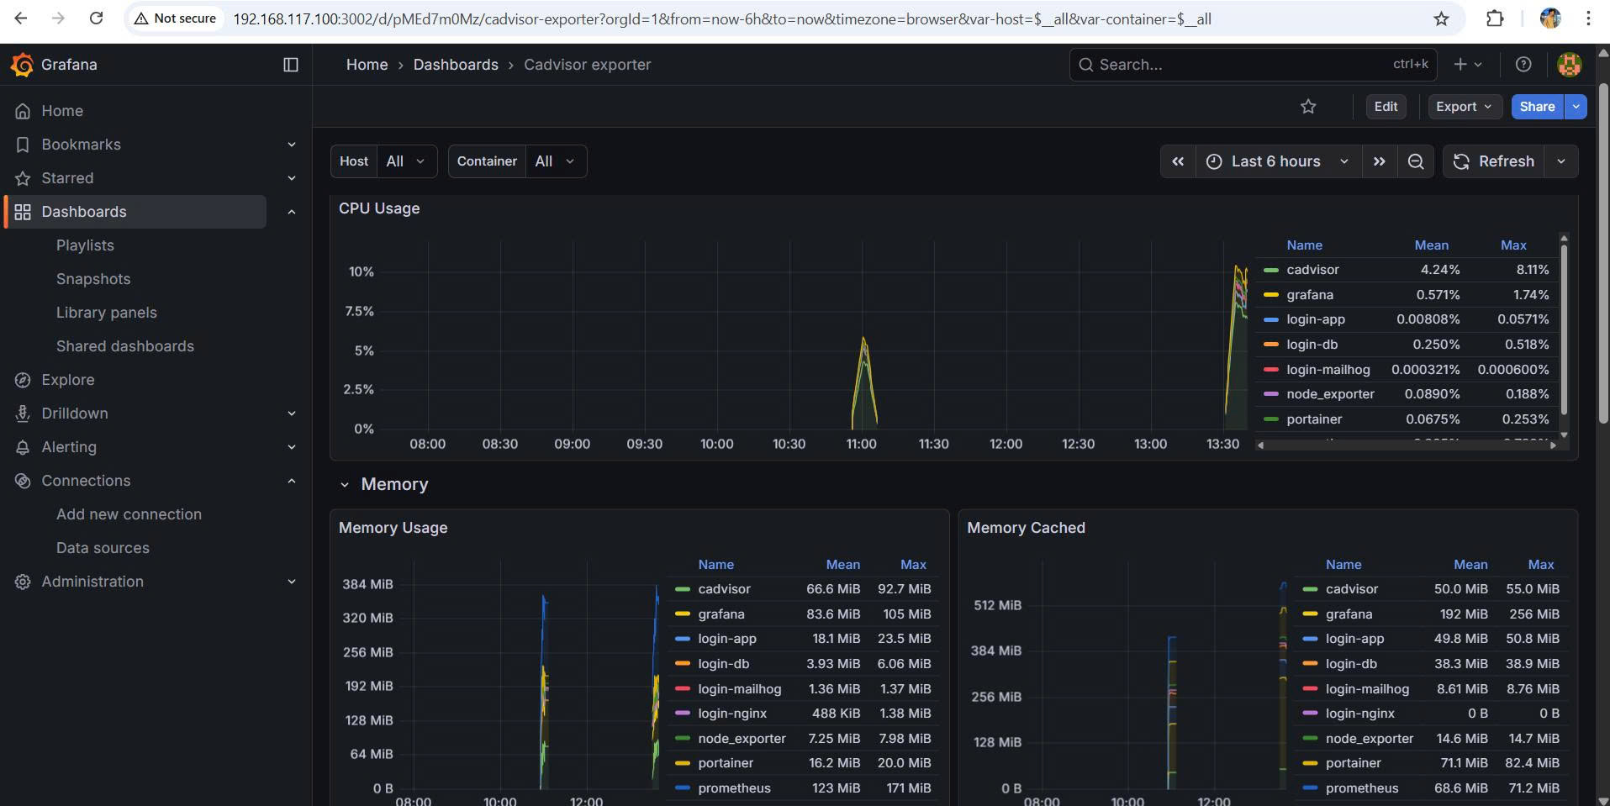Image resolution: width=1610 pixels, height=806 pixels.
Task: Star this dashboard as favorite
Action: (x=1308, y=107)
